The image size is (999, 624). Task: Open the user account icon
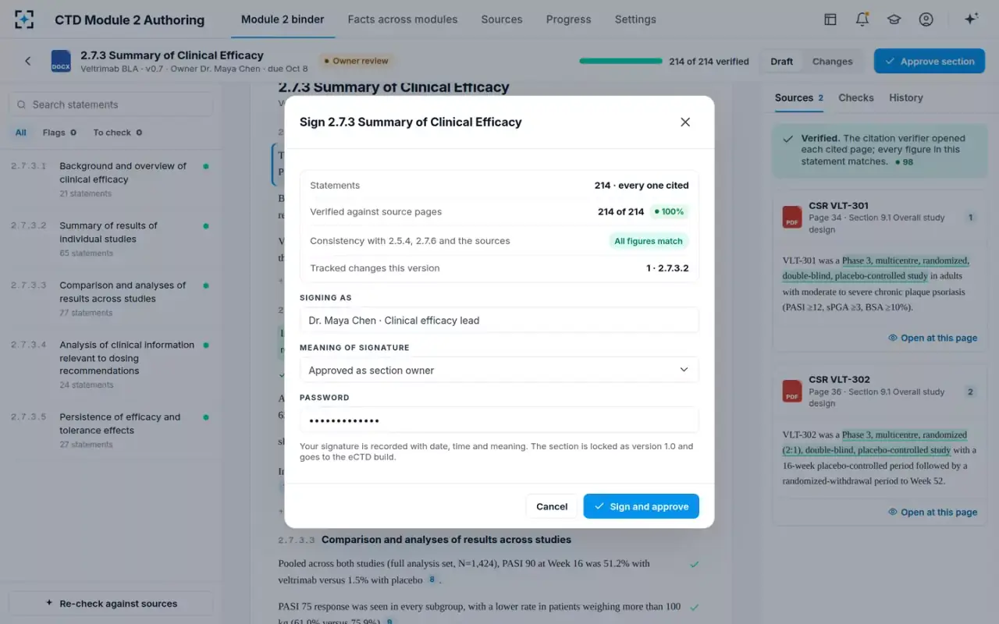(x=926, y=19)
